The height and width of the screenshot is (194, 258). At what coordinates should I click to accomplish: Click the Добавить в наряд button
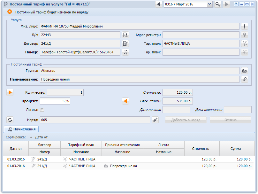[x=186, y=120]
